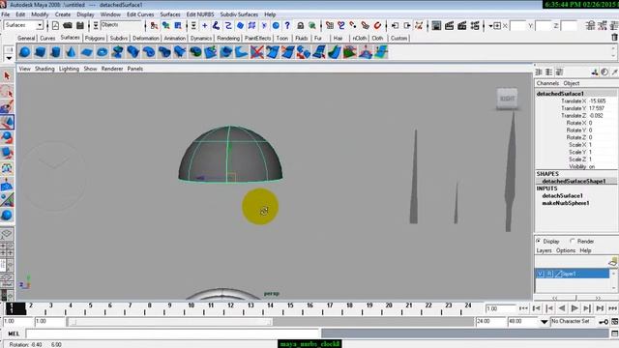Select the Move tool

click(7, 122)
